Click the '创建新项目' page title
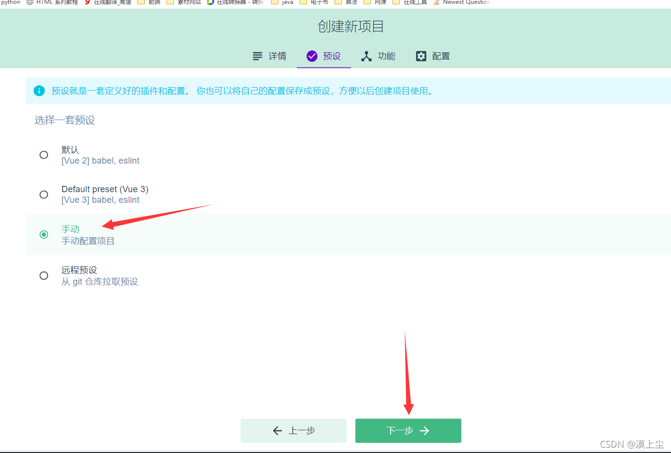671x453 pixels. coord(351,26)
